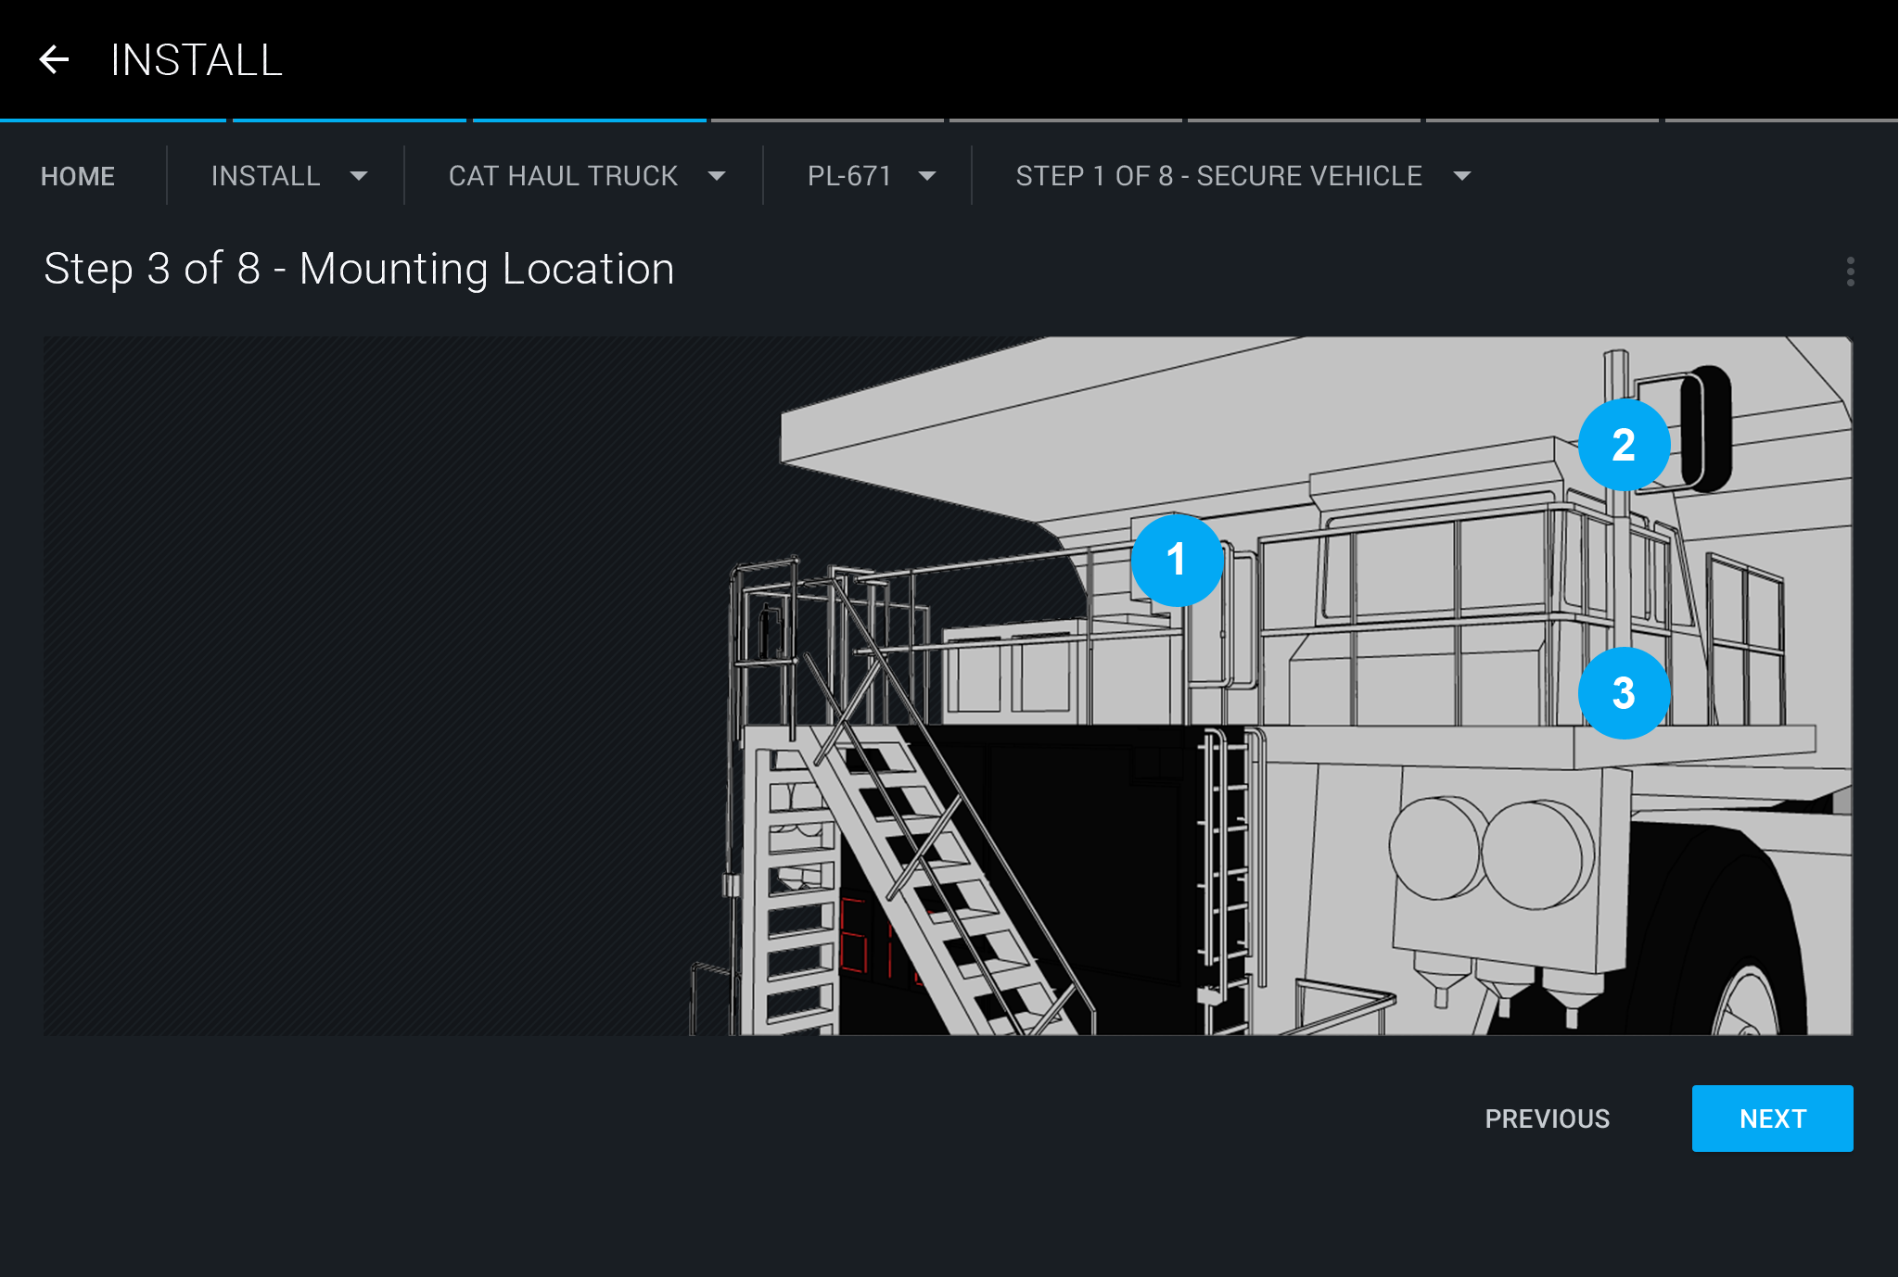Click the truck headlights in illustration
The width and height of the screenshot is (1899, 1277).
[1493, 851]
